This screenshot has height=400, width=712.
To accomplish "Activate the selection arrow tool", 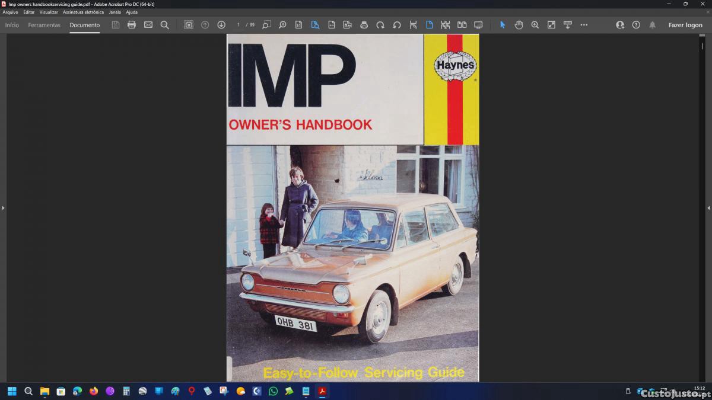I will coord(503,25).
